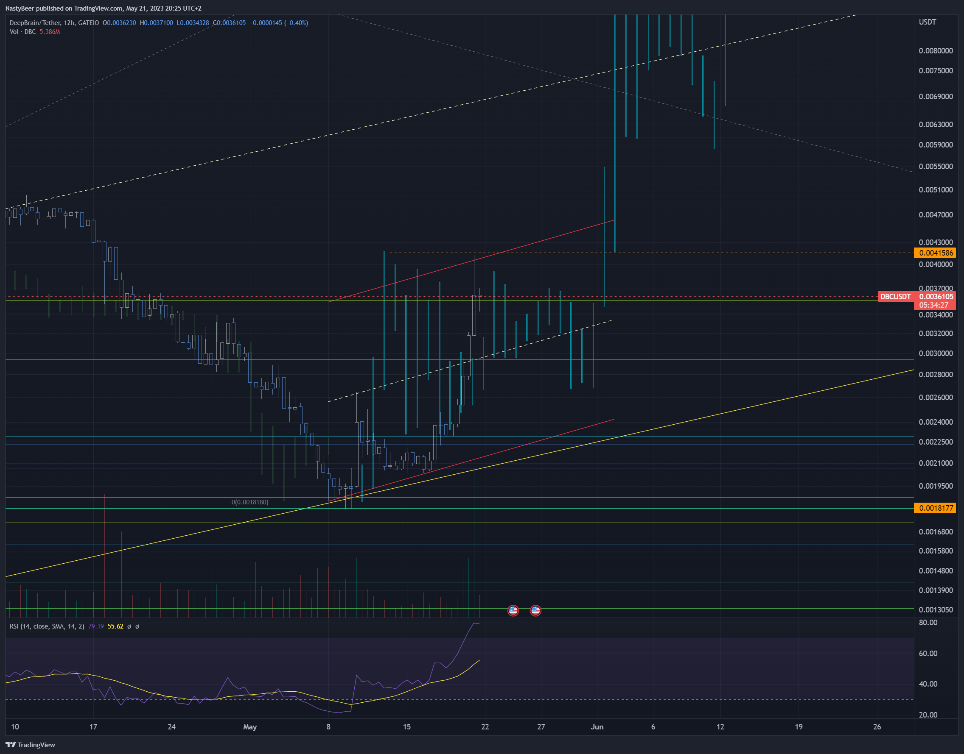This screenshot has width=964, height=754.
Task: Click the Jun label on time axis
Action: click(597, 726)
